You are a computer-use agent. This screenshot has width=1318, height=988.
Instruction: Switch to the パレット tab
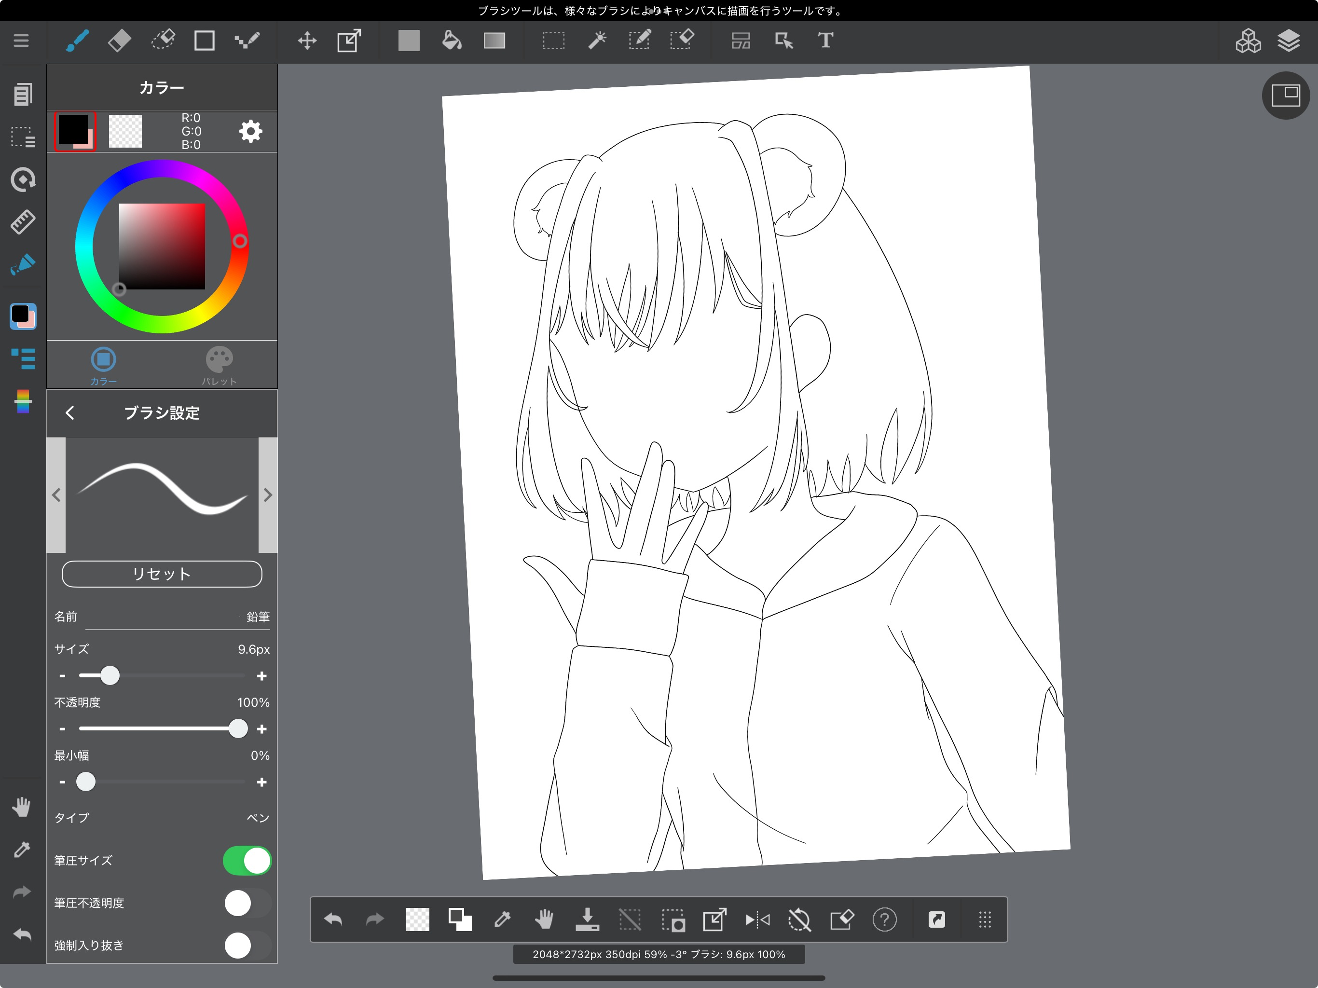(x=220, y=365)
